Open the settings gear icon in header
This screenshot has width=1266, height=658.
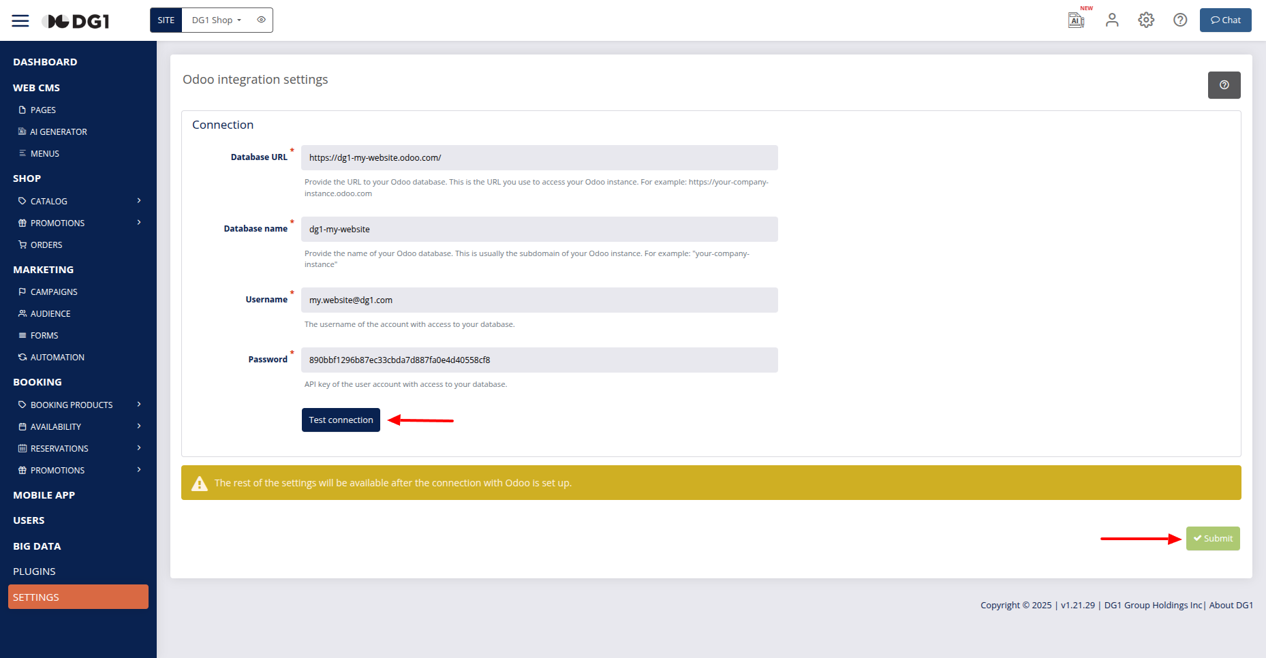[1146, 20]
